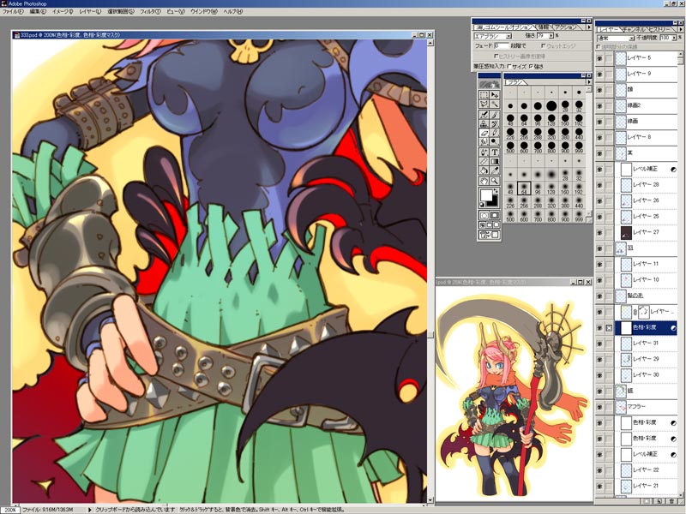Select the Rubber Stamp tool
The height and width of the screenshot is (514, 686).
tap(484, 123)
